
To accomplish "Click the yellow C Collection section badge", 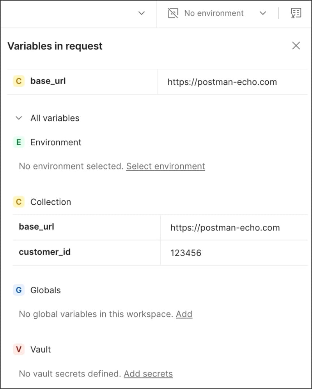I will 18,202.
